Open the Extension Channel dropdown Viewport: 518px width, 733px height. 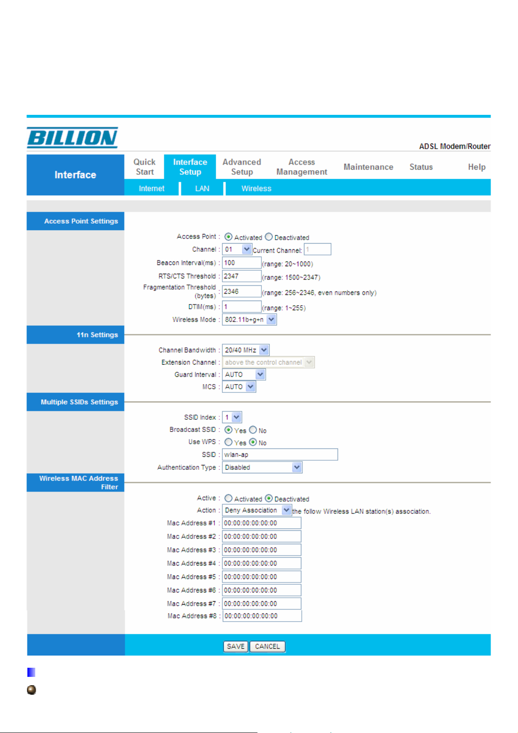[x=268, y=362]
